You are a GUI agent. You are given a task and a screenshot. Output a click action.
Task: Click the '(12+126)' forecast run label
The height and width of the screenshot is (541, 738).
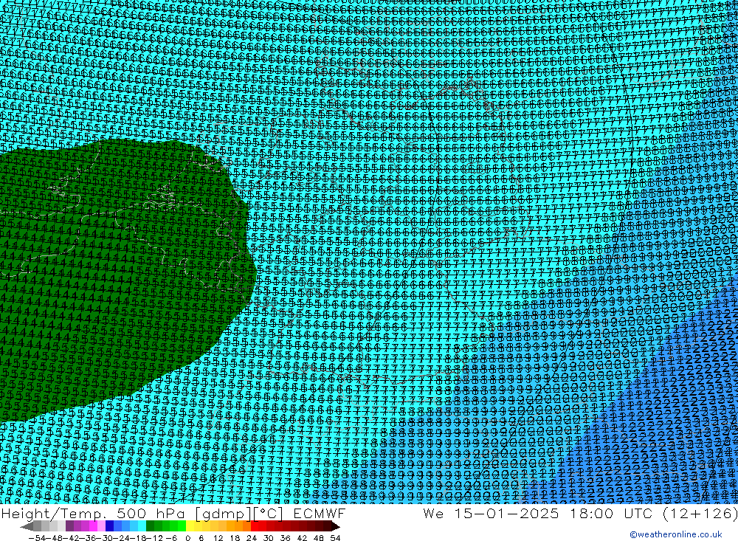pos(700,513)
